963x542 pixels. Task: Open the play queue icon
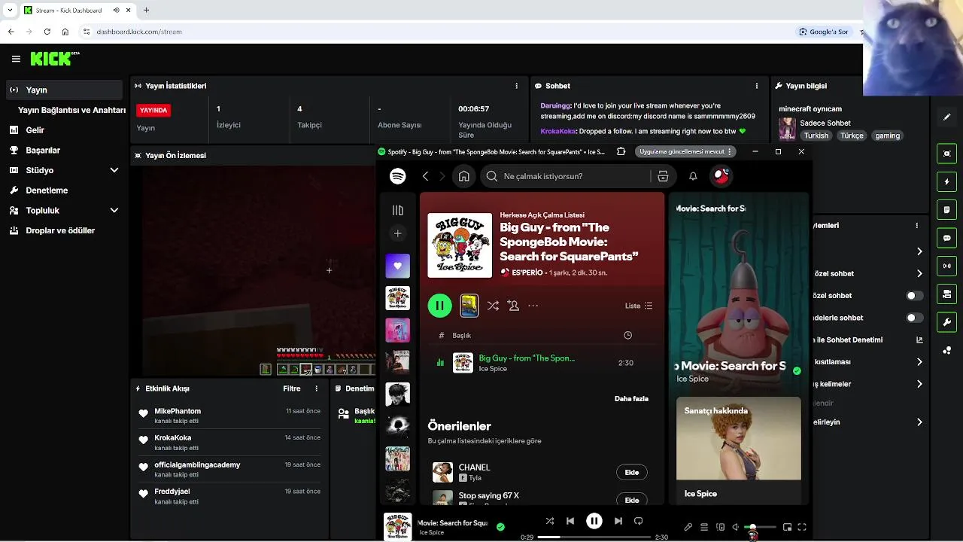[704, 527]
